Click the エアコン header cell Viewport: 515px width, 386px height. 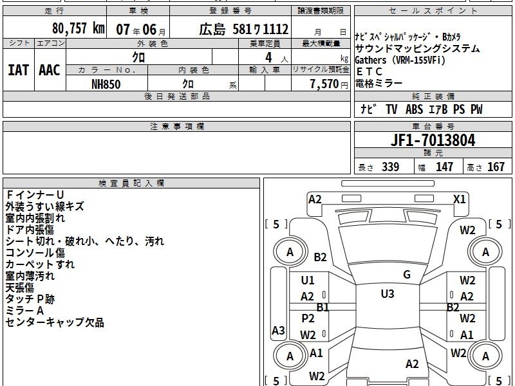50,43
